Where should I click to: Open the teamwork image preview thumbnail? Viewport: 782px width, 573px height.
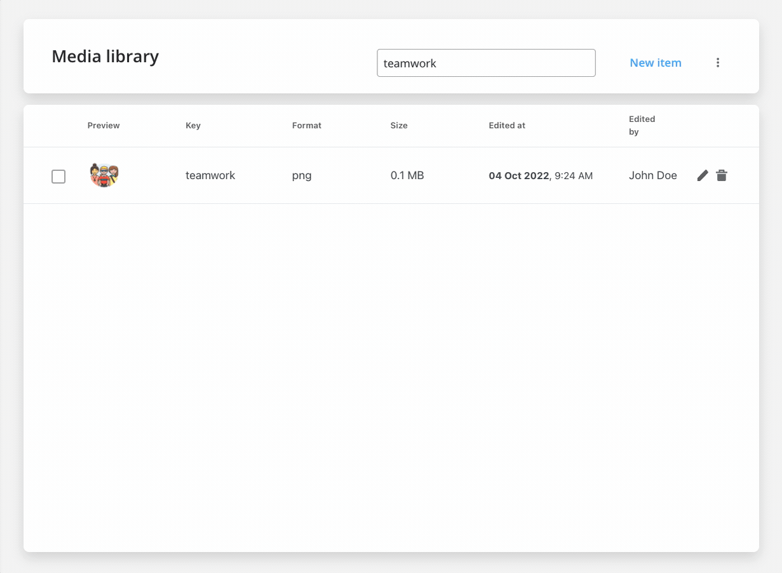coord(104,175)
